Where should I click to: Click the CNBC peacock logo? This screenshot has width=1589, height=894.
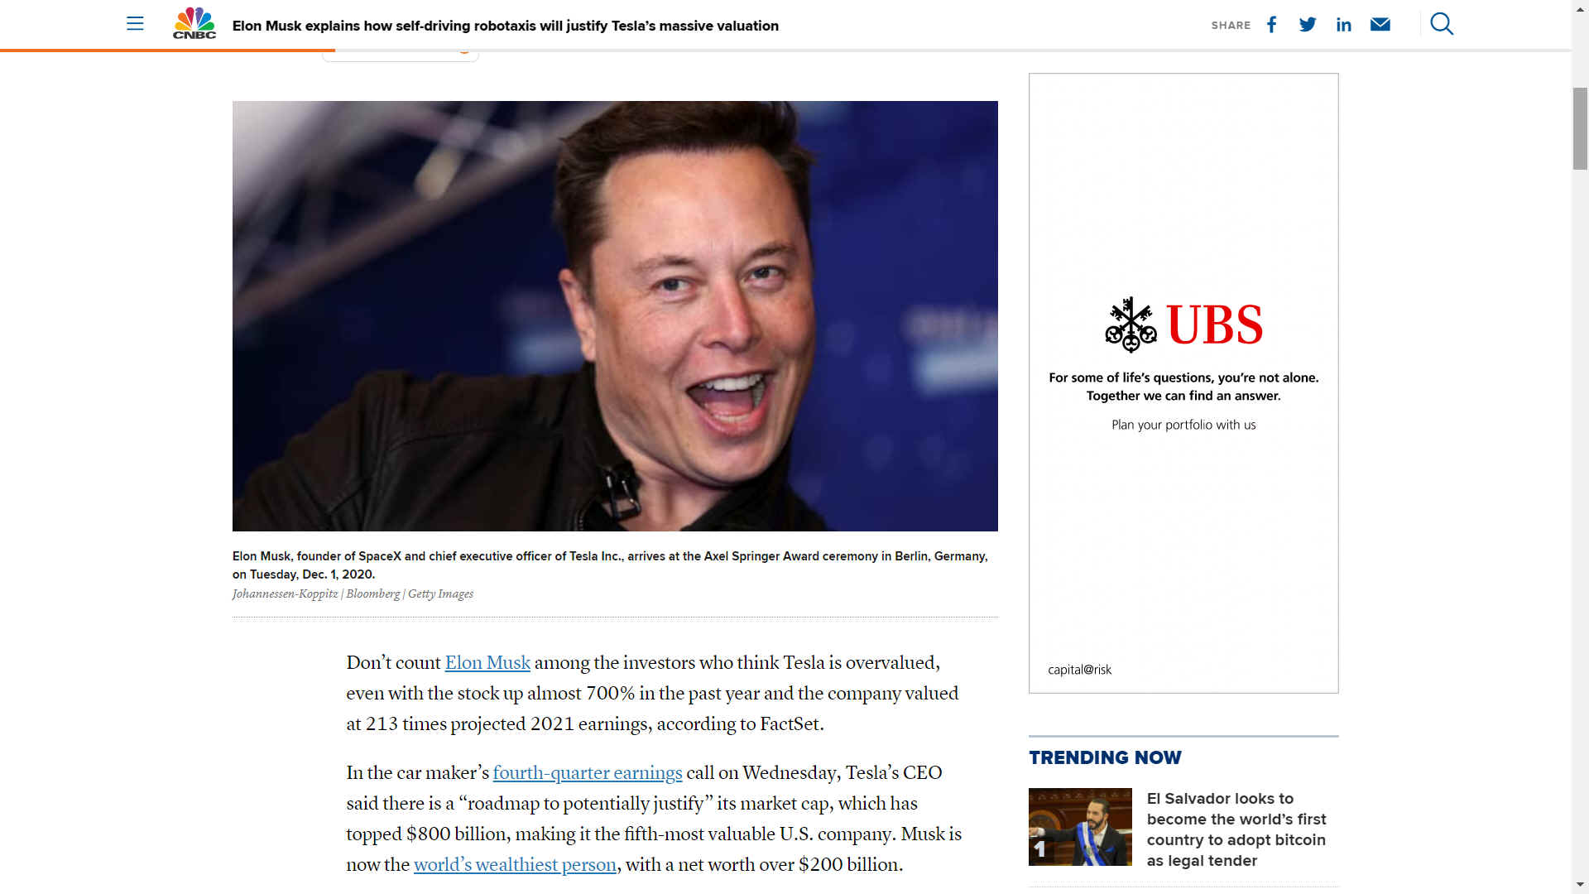194,23
